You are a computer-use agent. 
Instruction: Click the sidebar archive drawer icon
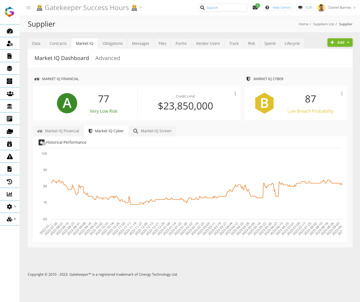coord(10,81)
